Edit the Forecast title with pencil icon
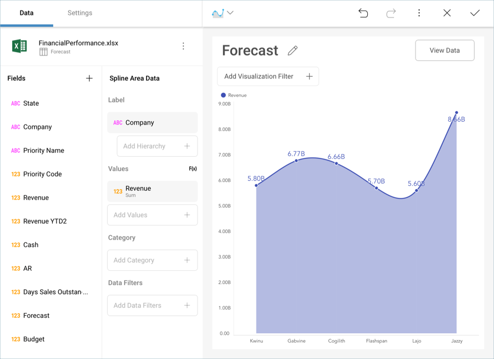The height and width of the screenshot is (359, 494). 293,51
